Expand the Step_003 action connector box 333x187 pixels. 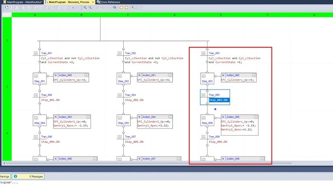click(x=216, y=76)
